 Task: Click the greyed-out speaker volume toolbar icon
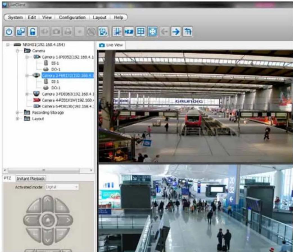[44, 31]
